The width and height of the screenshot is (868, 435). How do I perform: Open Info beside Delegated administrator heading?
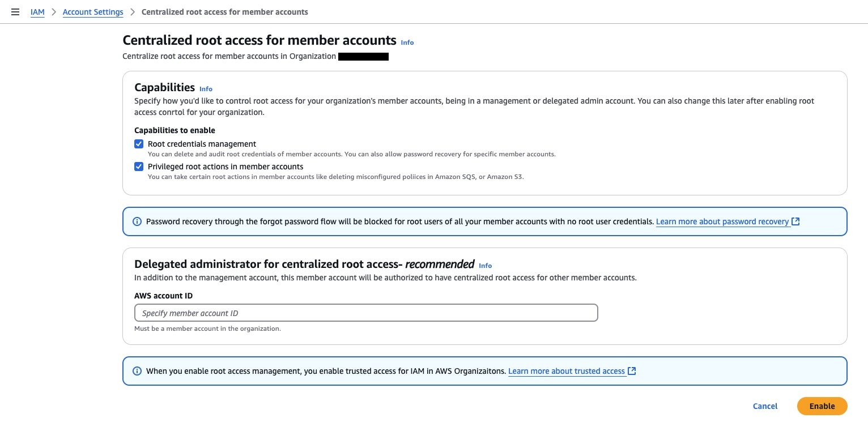pos(485,266)
